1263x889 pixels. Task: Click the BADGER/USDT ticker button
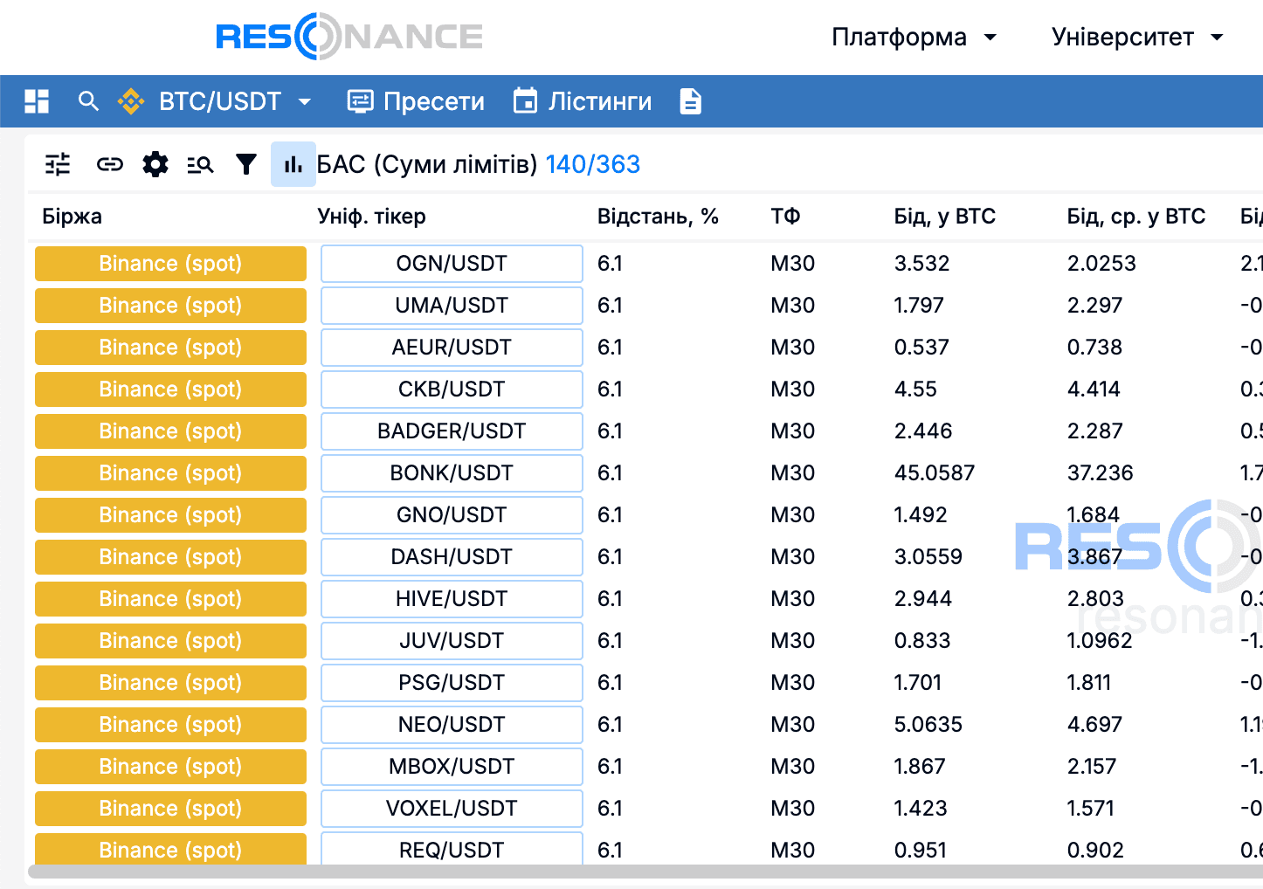(452, 431)
